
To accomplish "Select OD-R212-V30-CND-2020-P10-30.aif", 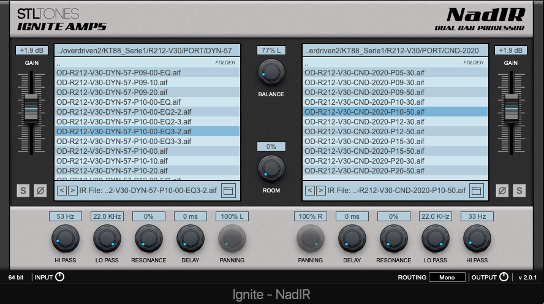I will [395, 102].
